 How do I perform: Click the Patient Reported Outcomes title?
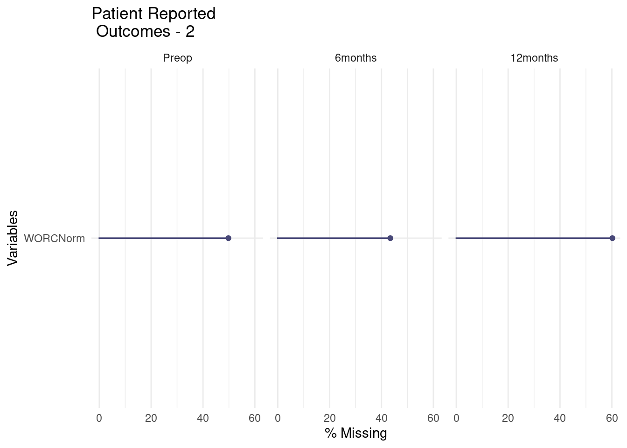(x=153, y=22)
